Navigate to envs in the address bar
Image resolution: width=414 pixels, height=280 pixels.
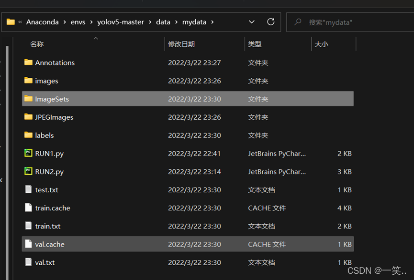pyautogui.click(x=78, y=22)
